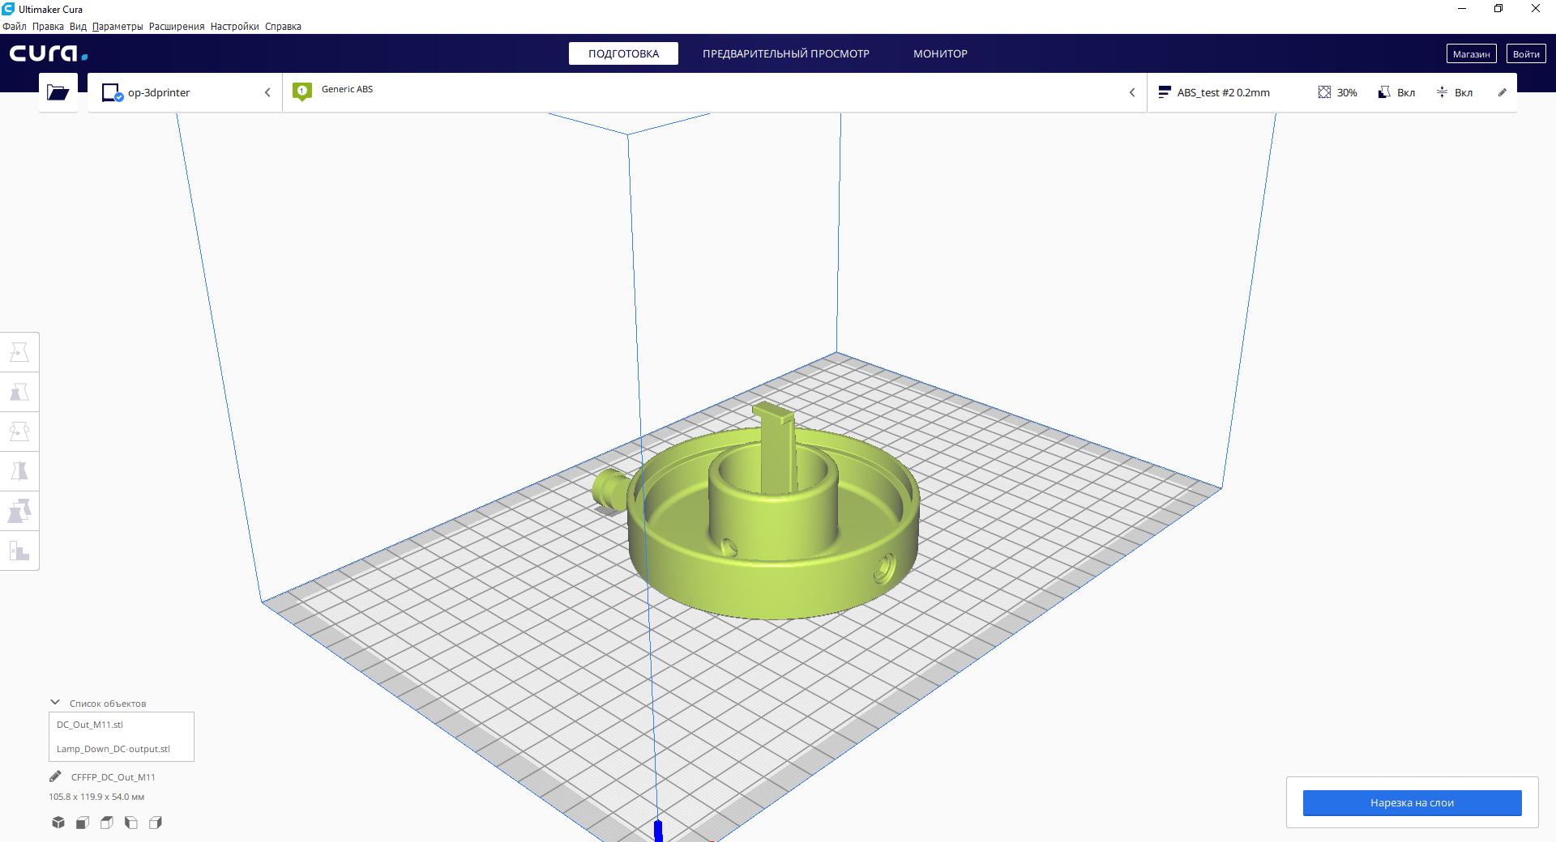The image size is (1556, 842).
Task: Collapse the Список объектов list
Action: pos(55,703)
